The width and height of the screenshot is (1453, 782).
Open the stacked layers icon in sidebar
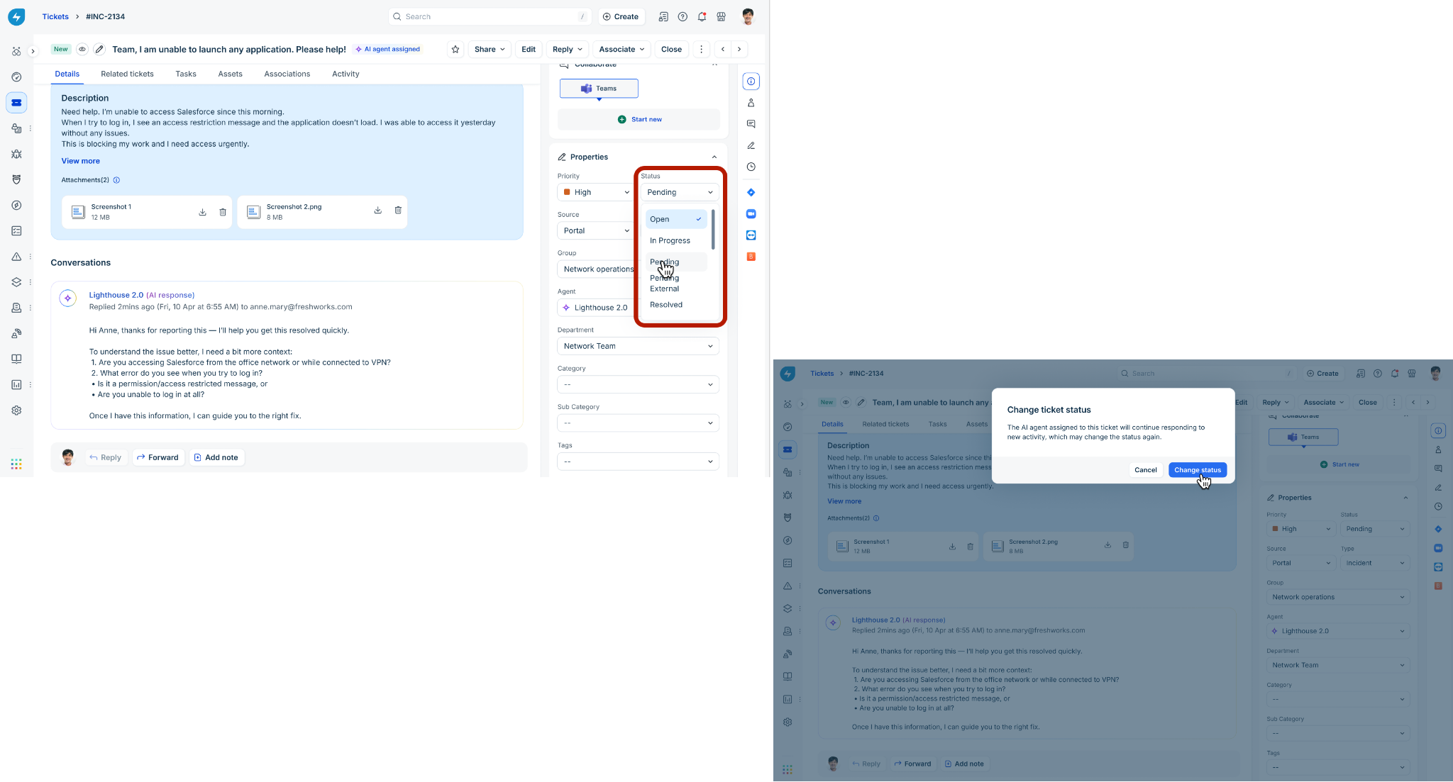coord(16,282)
